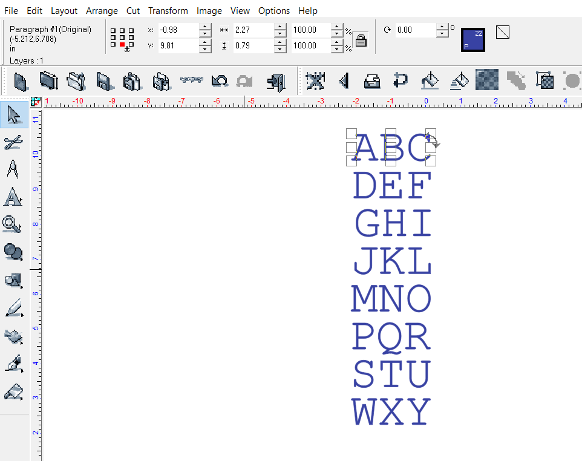The image size is (582, 461).
Task: Click the no-fill stroke box
Action: point(503,31)
